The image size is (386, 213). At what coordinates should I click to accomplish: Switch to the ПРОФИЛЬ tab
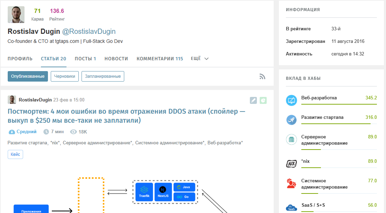20,59
